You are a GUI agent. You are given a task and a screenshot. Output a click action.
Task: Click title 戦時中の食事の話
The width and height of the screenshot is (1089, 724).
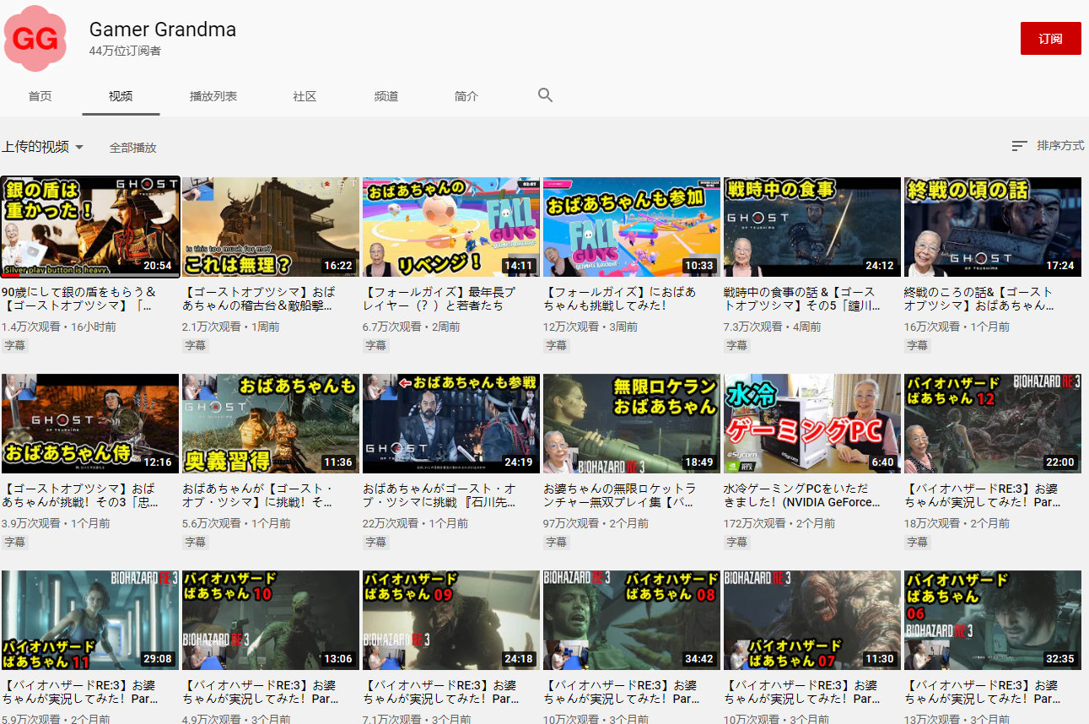pos(801,299)
